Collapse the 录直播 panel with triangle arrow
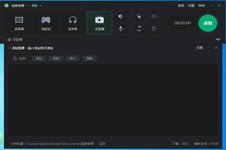This screenshot has width=226, height=150. 218,40
